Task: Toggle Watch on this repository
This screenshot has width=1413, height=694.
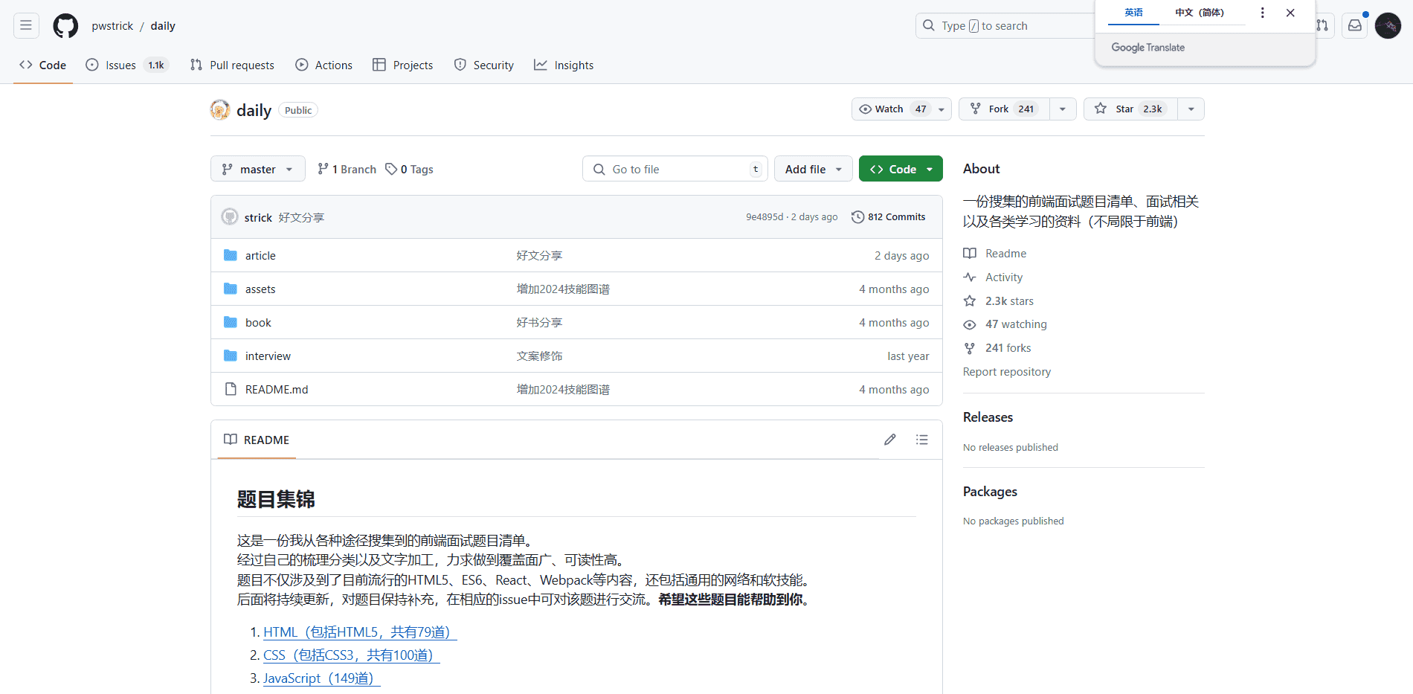Action: coord(891,109)
